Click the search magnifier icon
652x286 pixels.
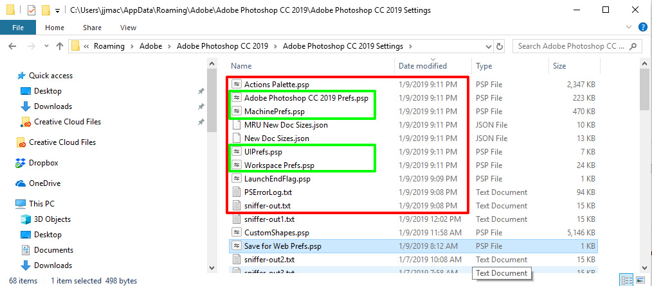point(633,46)
